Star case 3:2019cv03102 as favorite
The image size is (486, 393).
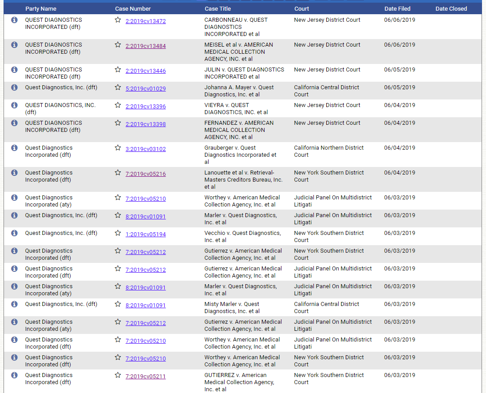(118, 147)
